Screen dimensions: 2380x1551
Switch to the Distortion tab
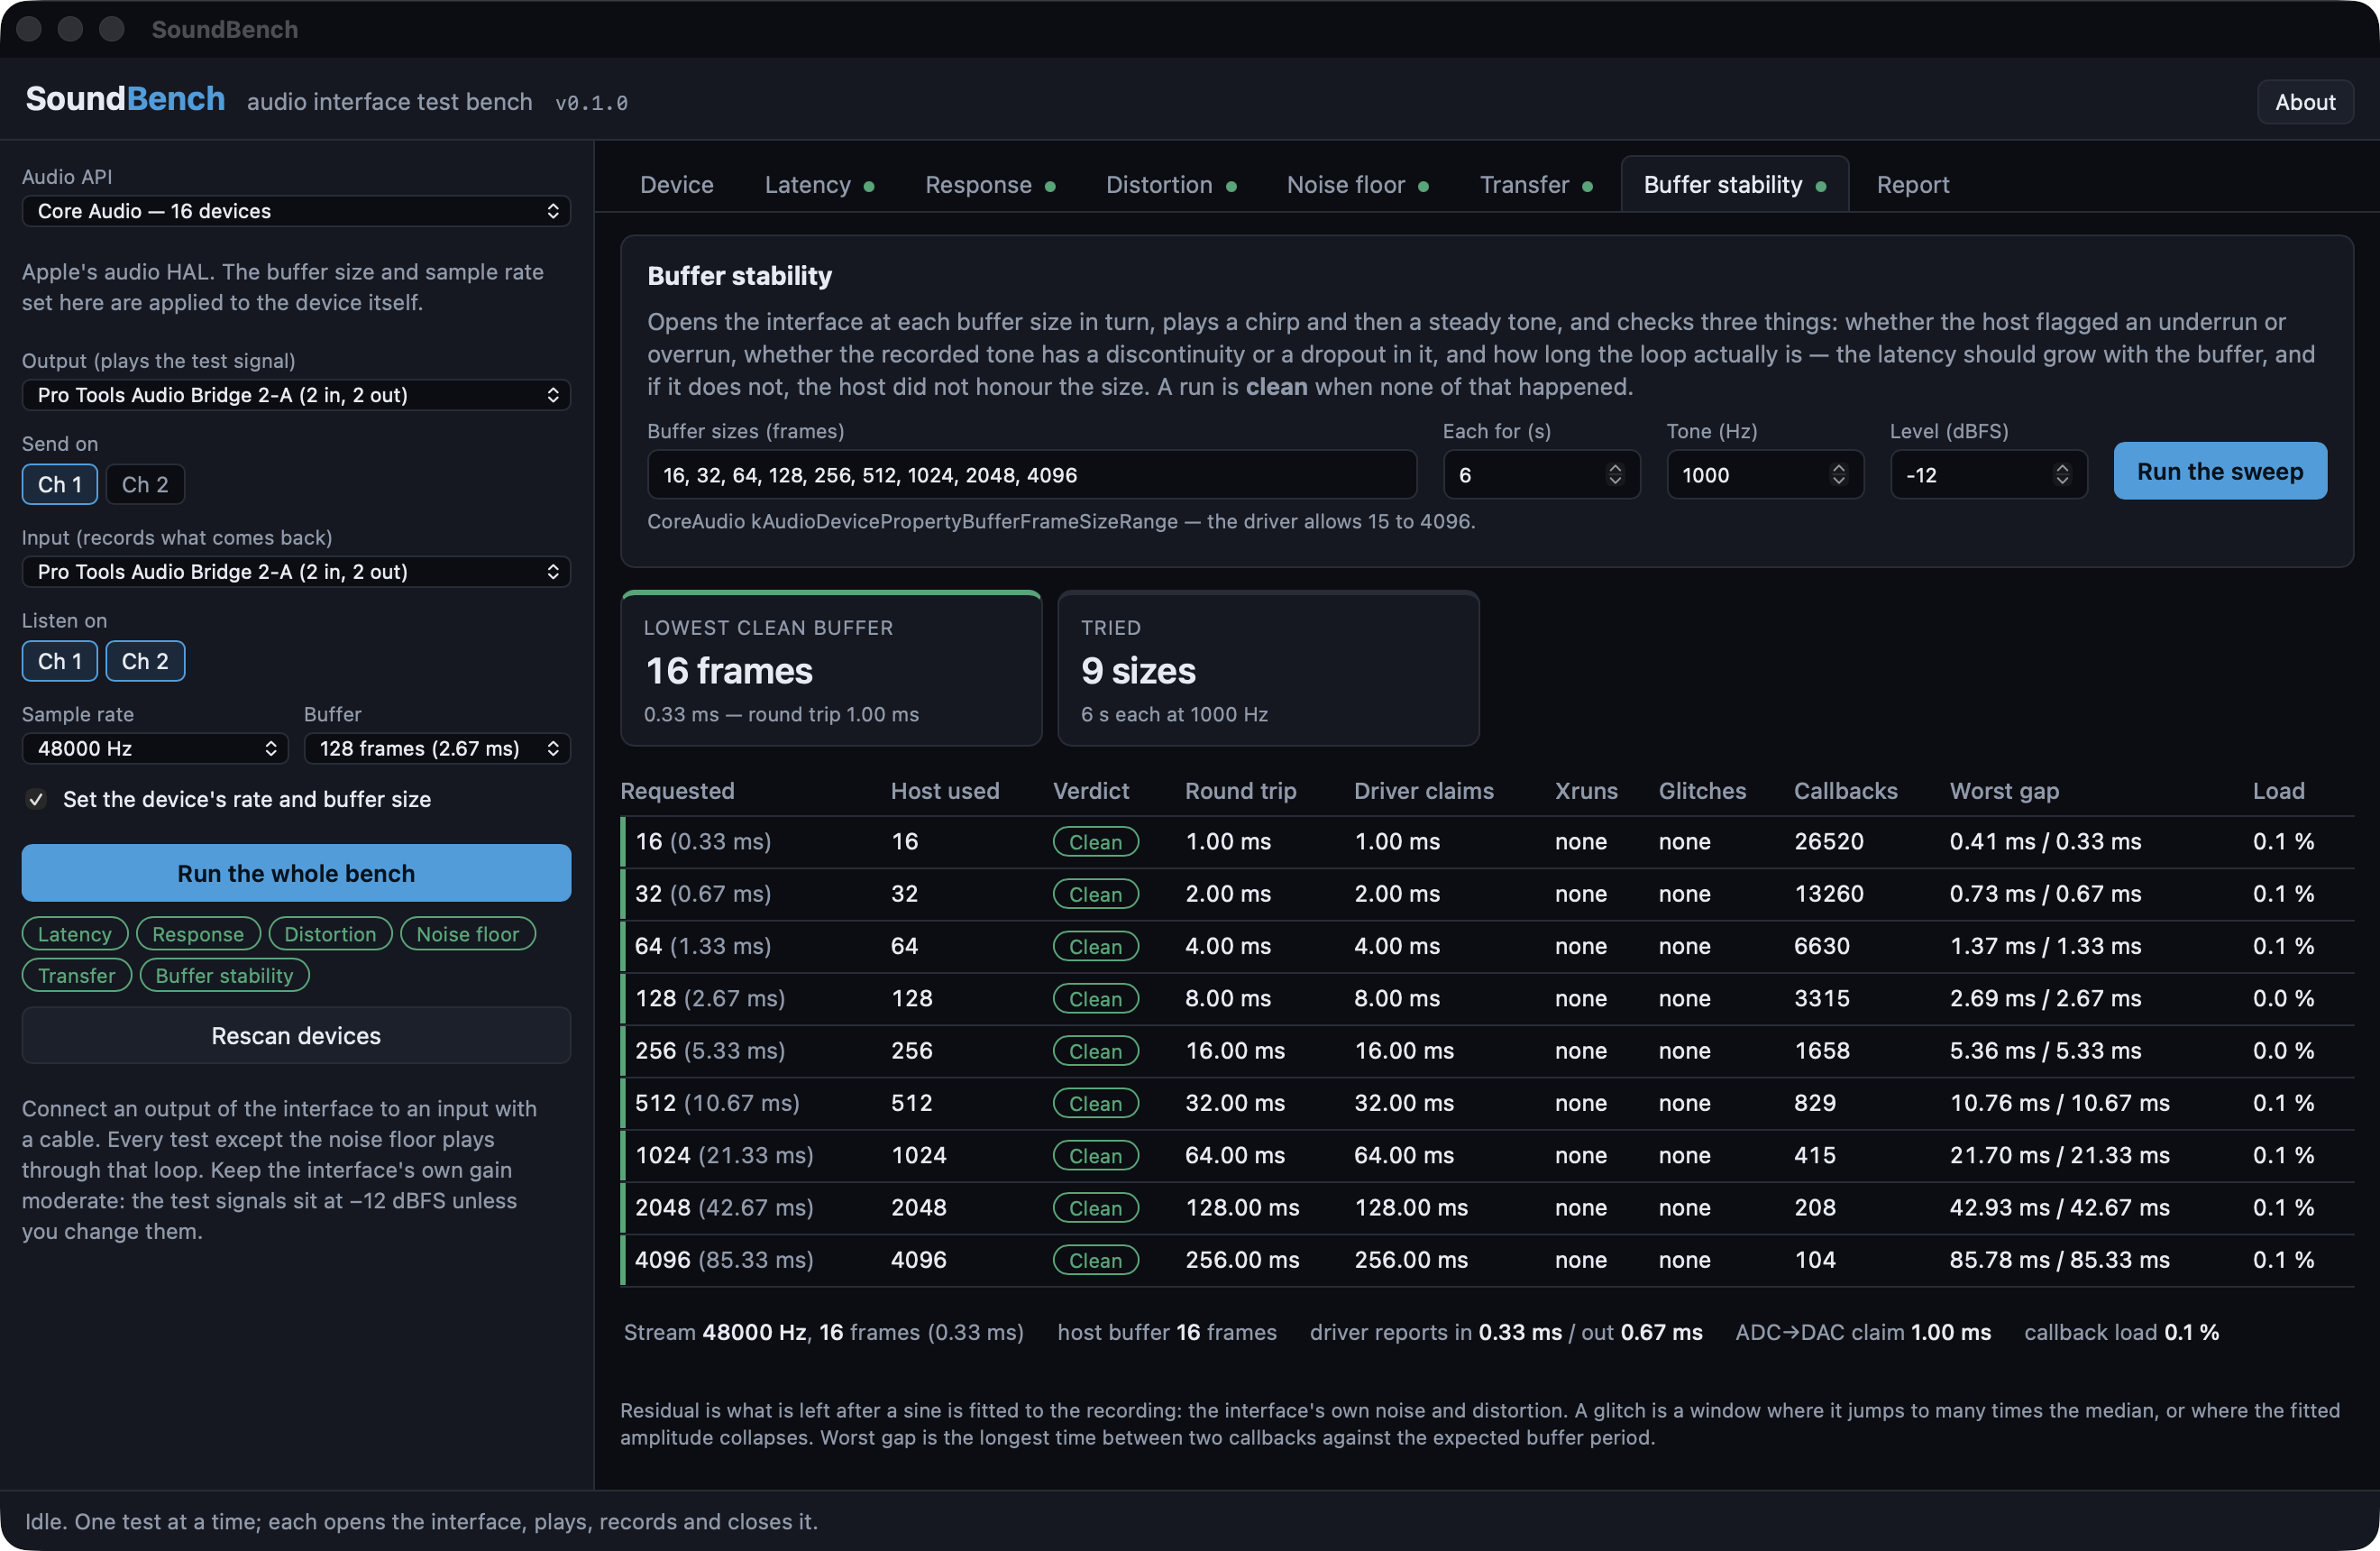[1171, 185]
